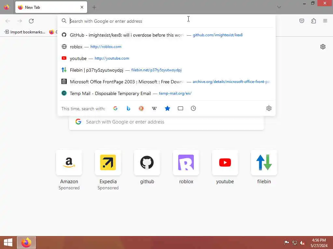The image size is (333, 249).
Task: Click the muted volume tray icon
Action: click(x=302, y=243)
